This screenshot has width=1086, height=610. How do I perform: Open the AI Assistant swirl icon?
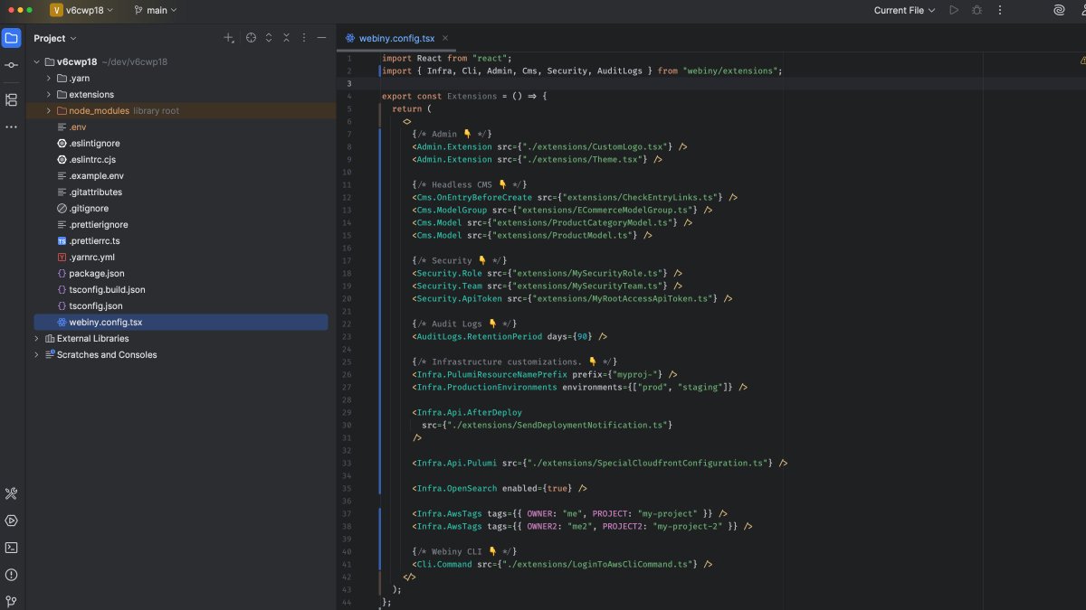click(x=1059, y=10)
